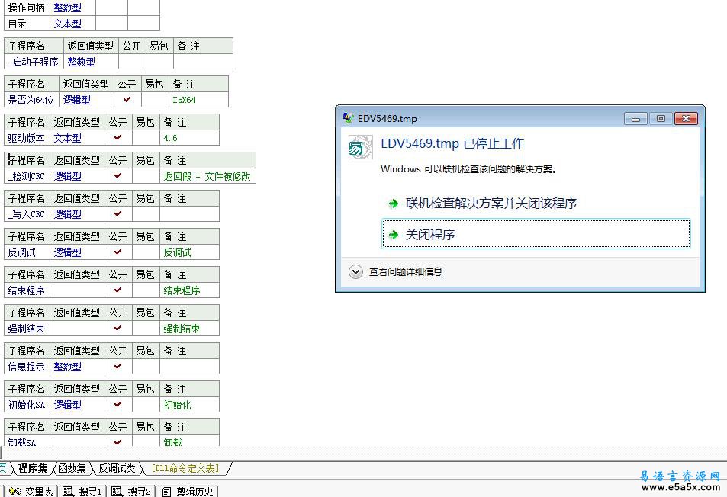Close the EDV5469.tmp crash dialog

point(686,119)
